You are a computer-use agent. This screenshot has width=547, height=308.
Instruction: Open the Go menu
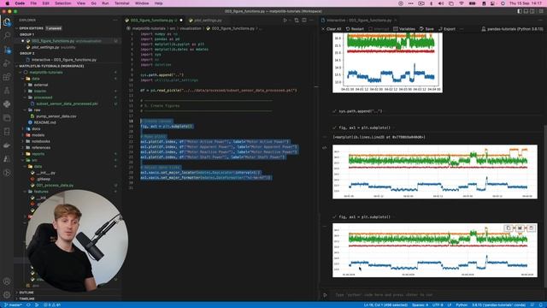(93, 3)
